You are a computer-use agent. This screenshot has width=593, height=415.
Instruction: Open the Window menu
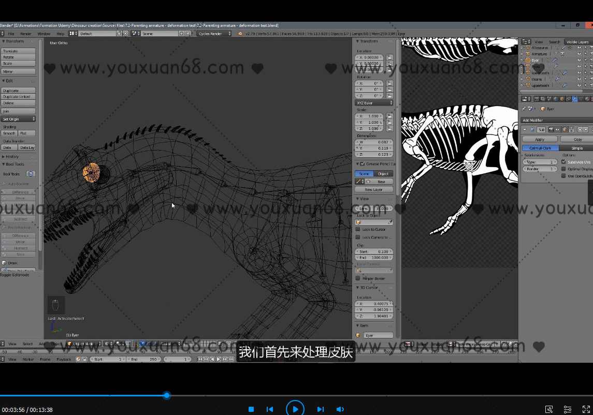pos(44,34)
